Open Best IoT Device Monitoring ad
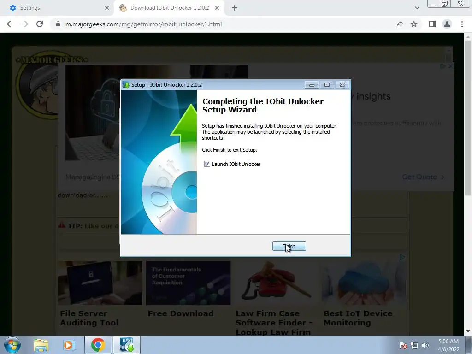The width and height of the screenshot is (472, 354). [358, 318]
